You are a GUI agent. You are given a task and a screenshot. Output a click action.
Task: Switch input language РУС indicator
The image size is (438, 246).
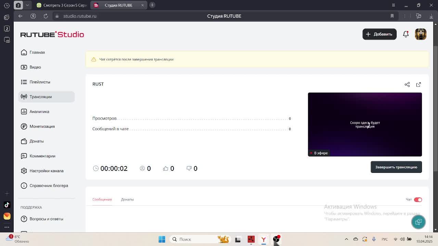pyautogui.click(x=385, y=239)
